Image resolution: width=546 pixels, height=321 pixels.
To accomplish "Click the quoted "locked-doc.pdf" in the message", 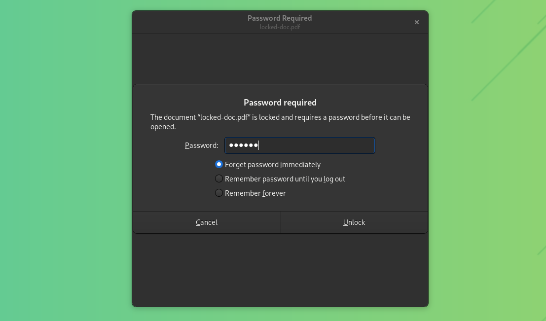I will (x=223, y=117).
